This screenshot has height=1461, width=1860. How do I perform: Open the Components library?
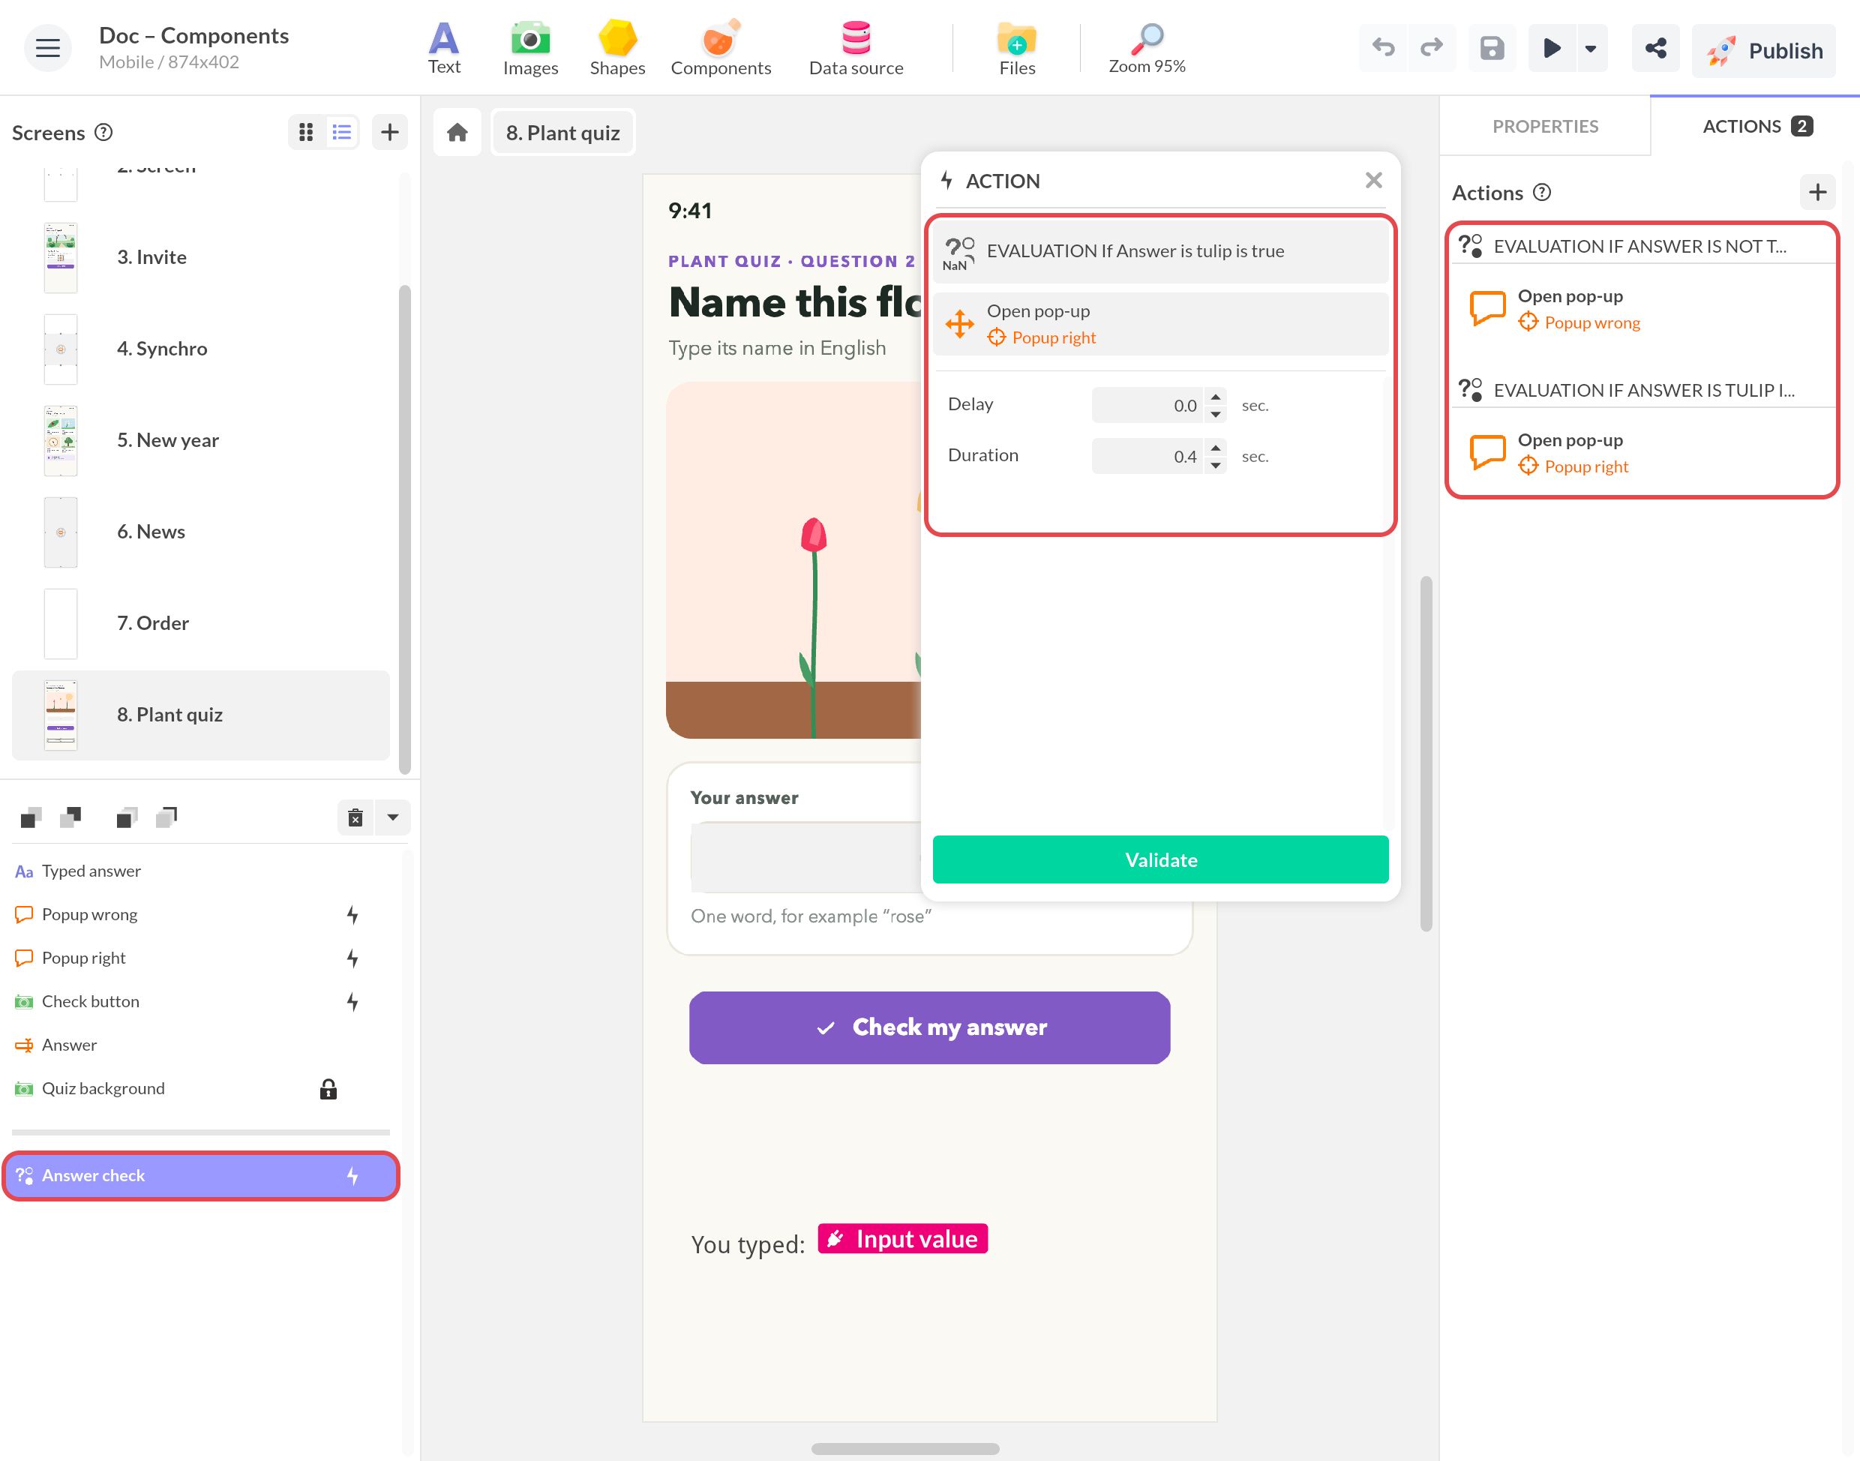[721, 49]
